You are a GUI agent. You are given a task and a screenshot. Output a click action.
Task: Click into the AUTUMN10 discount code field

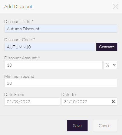pyautogui.click(x=50, y=47)
